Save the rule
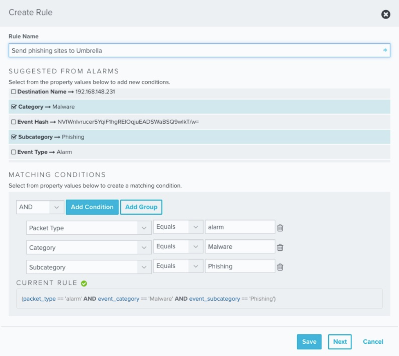Image resolution: width=399 pixels, height=356 pixels. (309, 341)
